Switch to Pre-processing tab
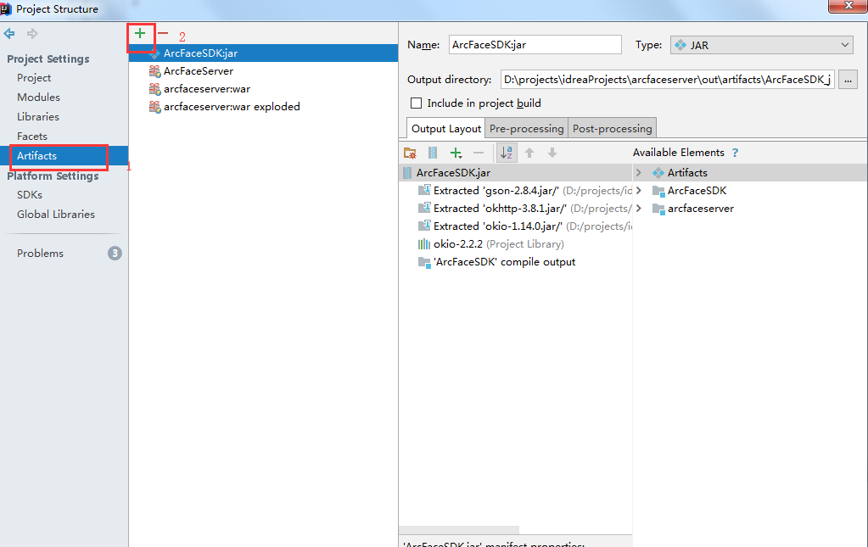 526,128
